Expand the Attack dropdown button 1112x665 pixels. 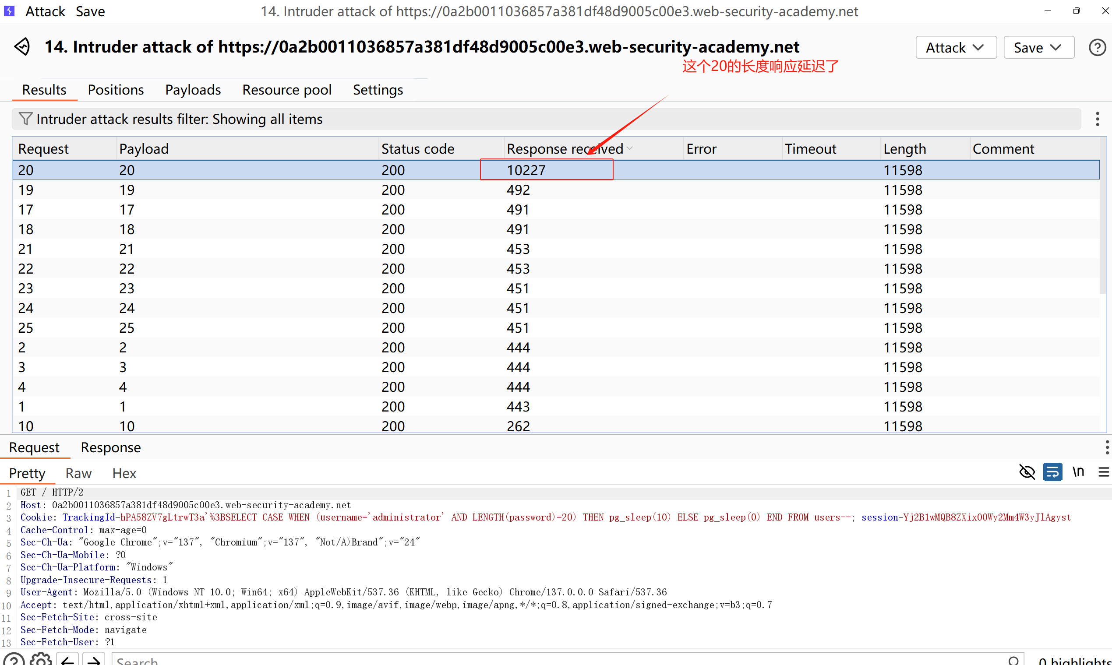(x=956, y=47)
